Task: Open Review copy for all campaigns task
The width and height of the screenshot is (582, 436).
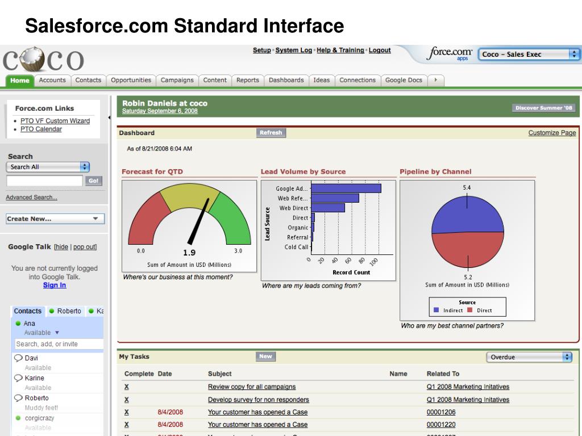Action: (x=252, y=387)
